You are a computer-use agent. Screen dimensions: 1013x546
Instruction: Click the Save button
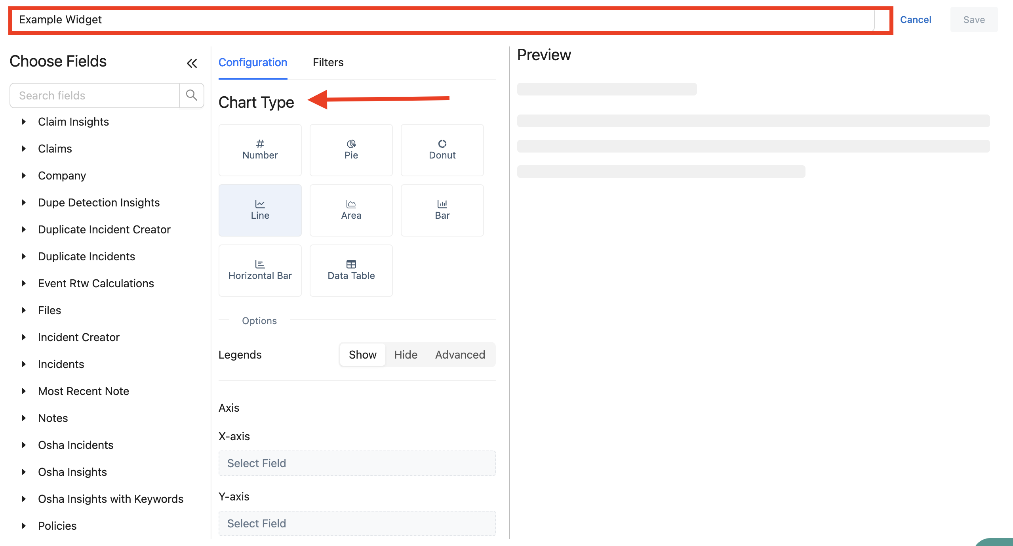coord(974,19)
